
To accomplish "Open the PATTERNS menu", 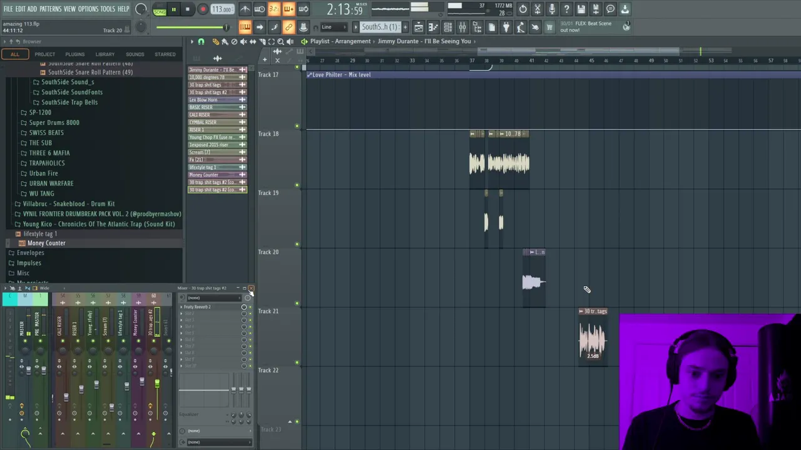I will [50, 9].
